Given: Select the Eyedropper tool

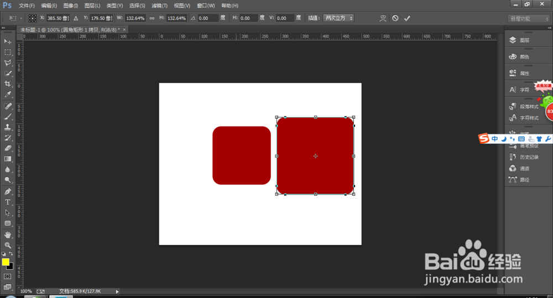Looking at the screenshot, I should click(x=7, y=95).
